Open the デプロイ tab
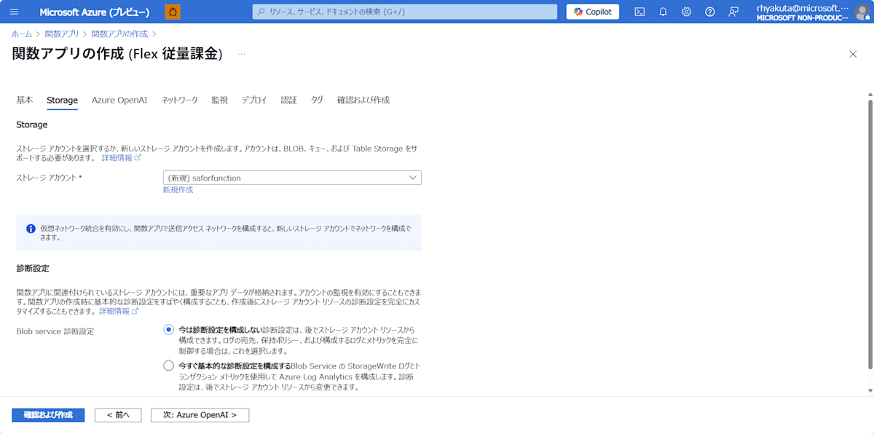874x434 pixels. [254, 100]
